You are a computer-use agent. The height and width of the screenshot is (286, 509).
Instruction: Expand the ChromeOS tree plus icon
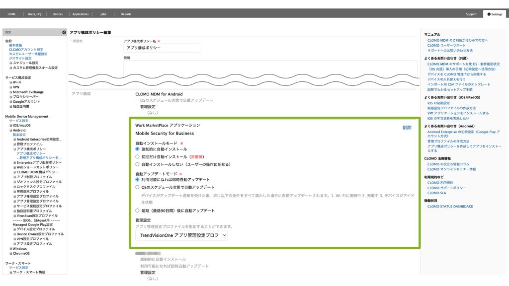pos(10,253)
